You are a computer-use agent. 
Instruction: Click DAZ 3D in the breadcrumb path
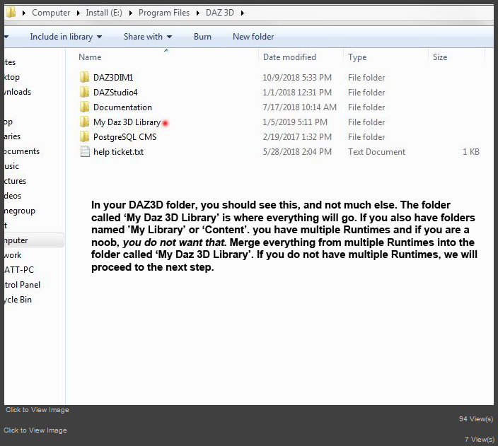[x=220, y=13]
